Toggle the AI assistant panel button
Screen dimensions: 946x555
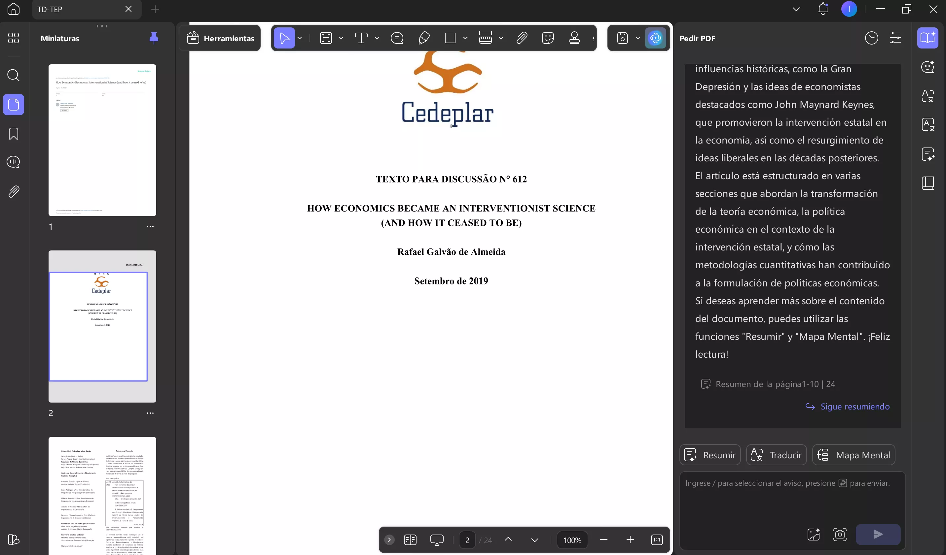click(655, 38)
